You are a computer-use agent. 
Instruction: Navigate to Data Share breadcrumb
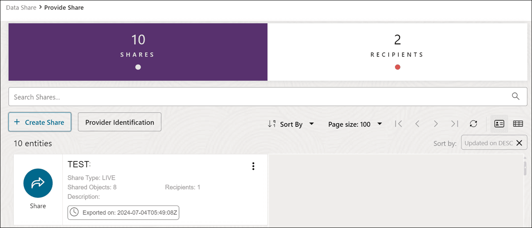pos(21,7)
